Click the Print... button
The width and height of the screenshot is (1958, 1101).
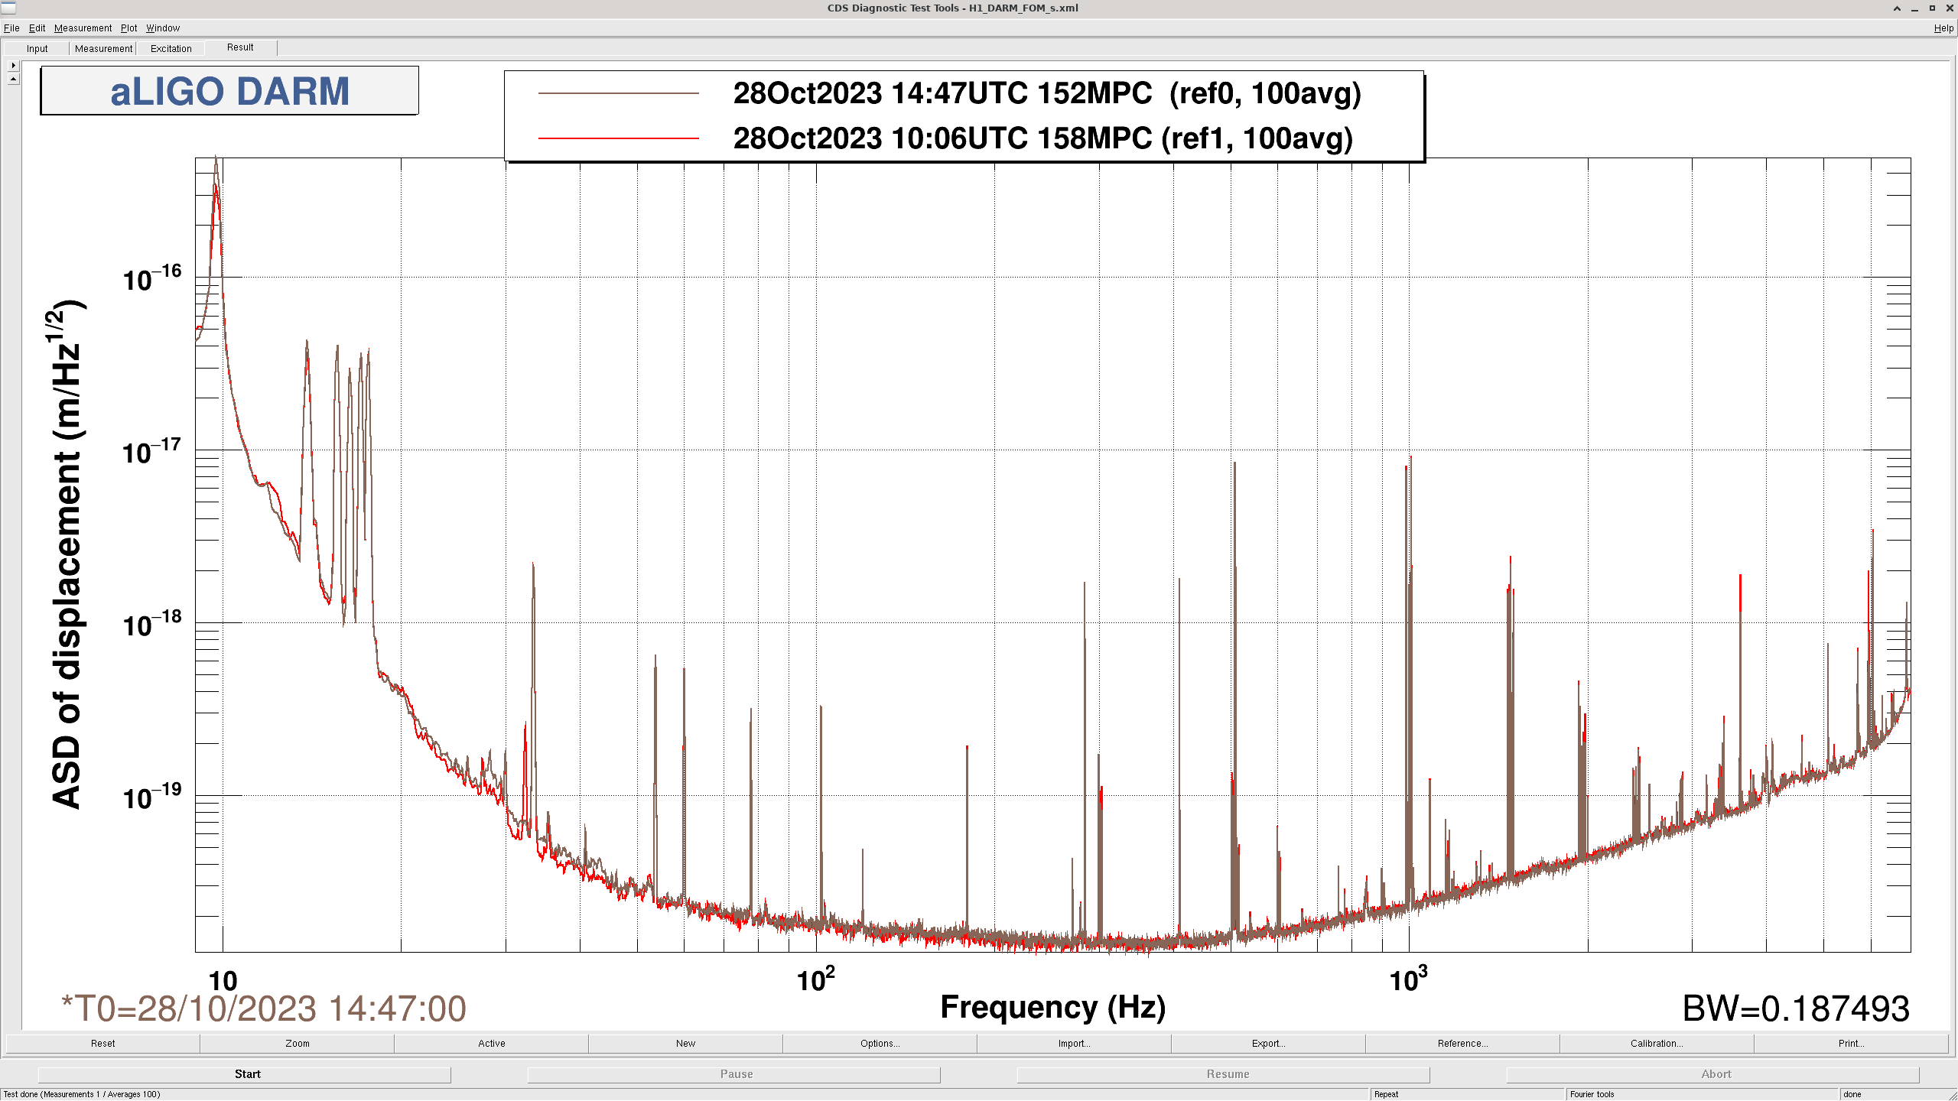pyautogui.click(x=1851, y=1044)
